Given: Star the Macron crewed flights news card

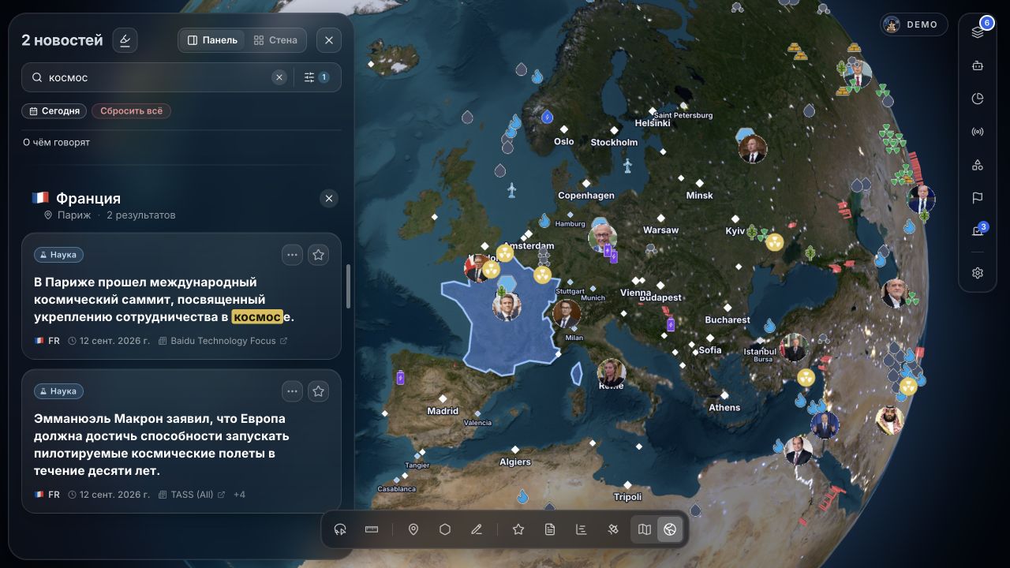Looking at the screenshot, I should [x=318, y=391].
